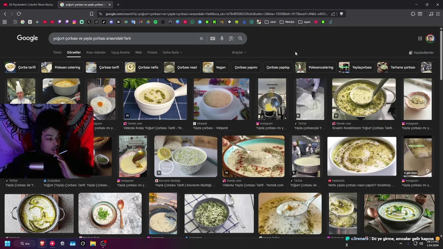The width and height of the screenshot is (443, 249).
Task: Click the Brave browser taskbar icon
Action: pyautogui.click(x=42, y=243)
